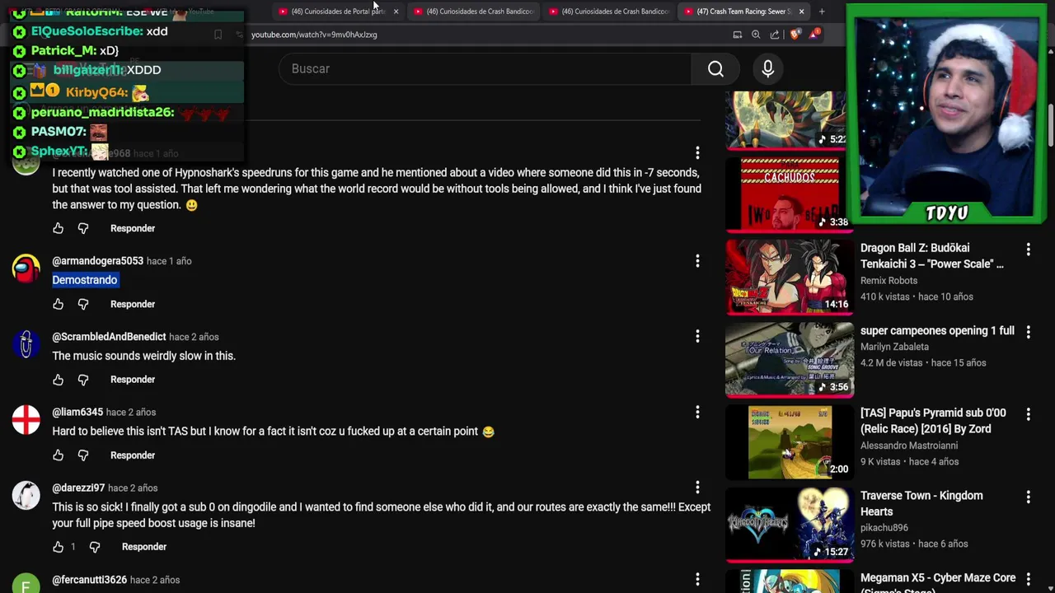The height and width of the screenshot is (593, 1055).
Task: Click the share page icon in address bar
Action: pos(775,35)
